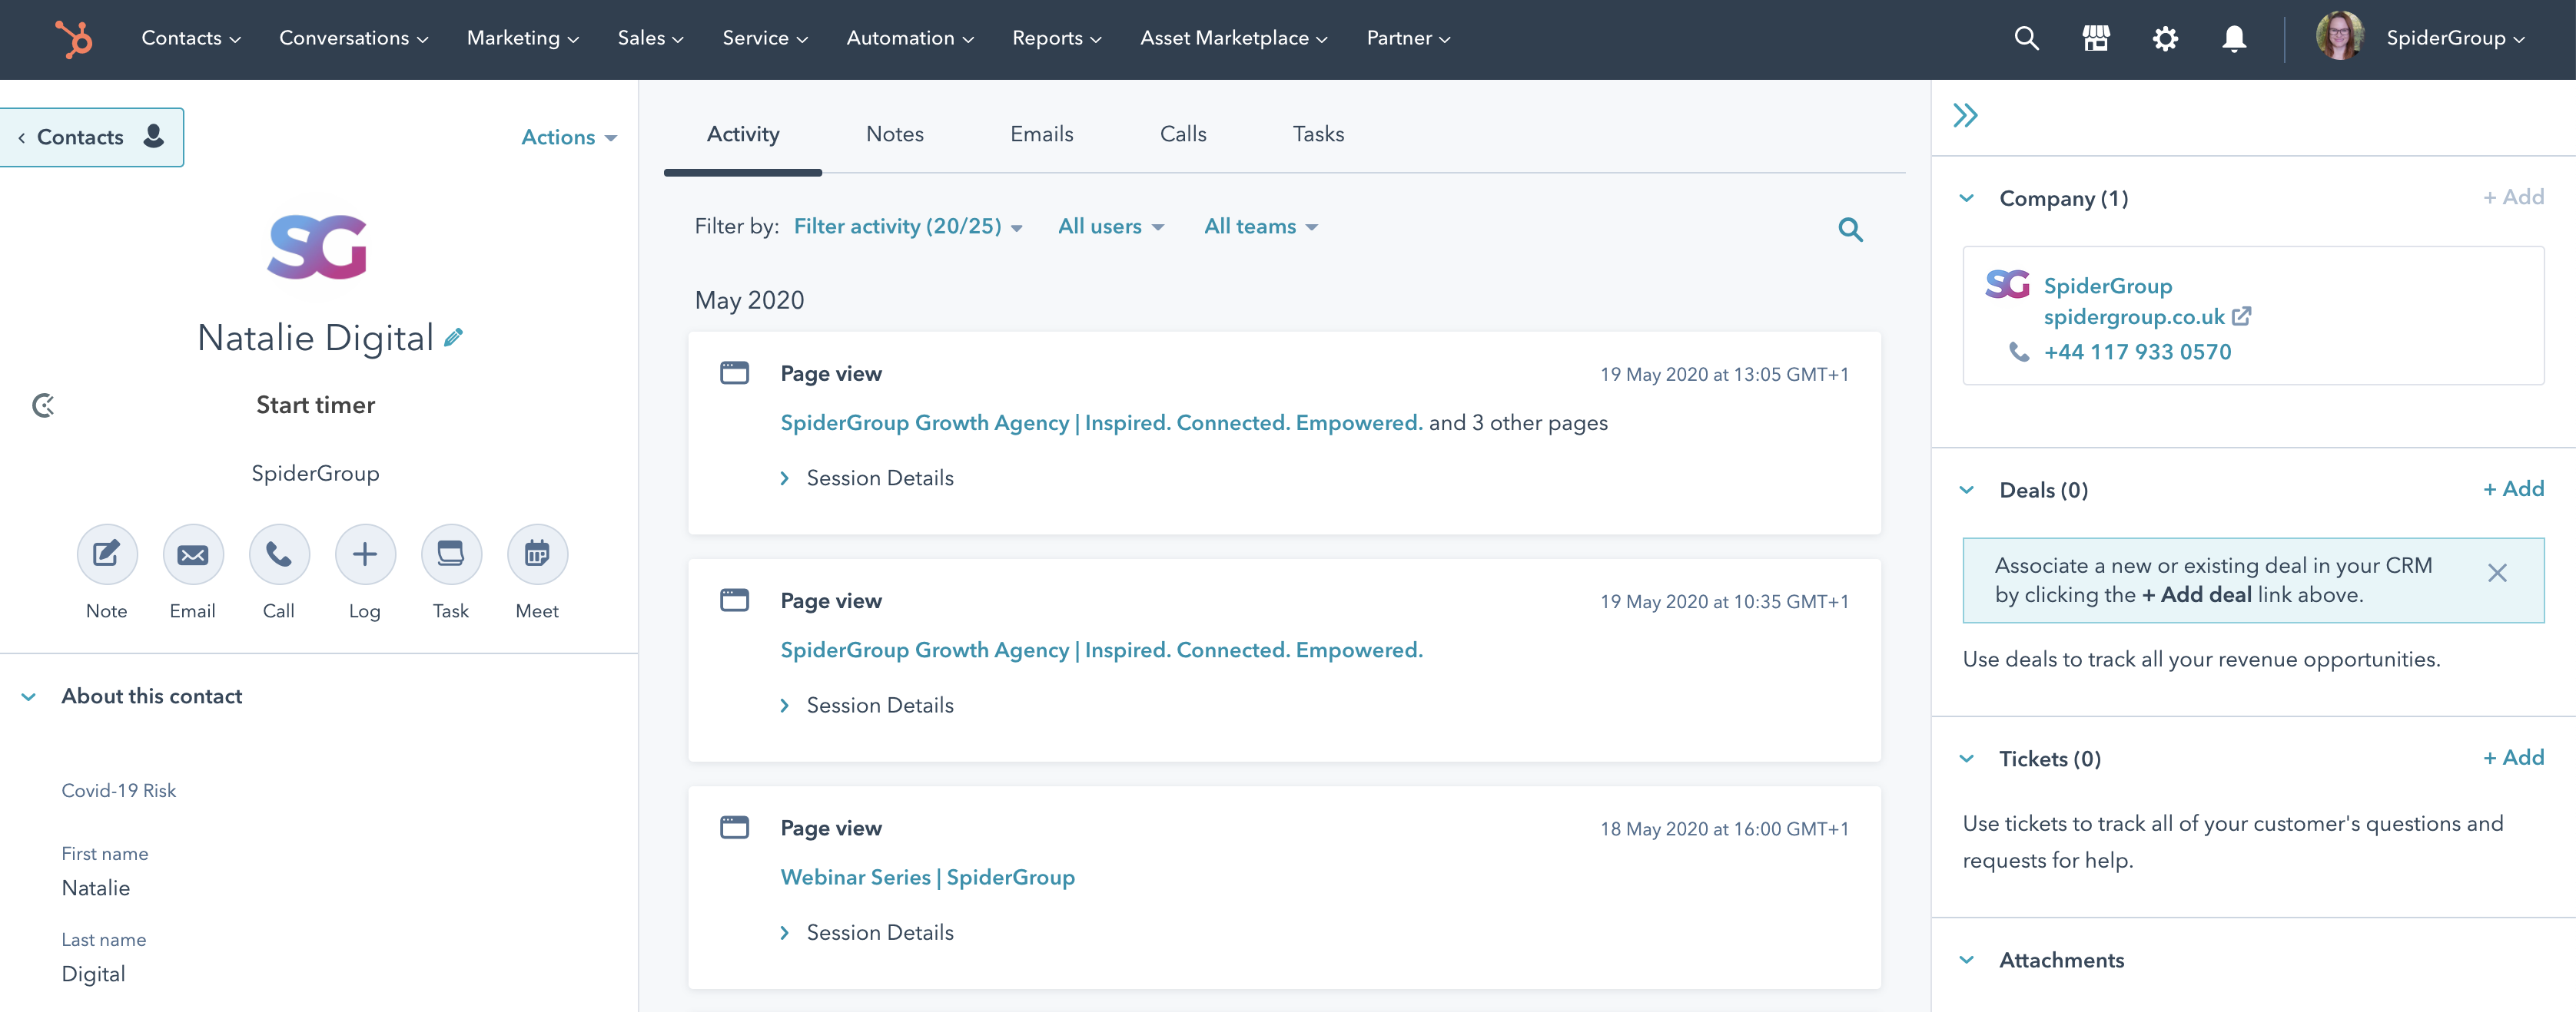Create a task with the Task icon
Viewport: 2576px width, 1012px height.
[451, 554]
